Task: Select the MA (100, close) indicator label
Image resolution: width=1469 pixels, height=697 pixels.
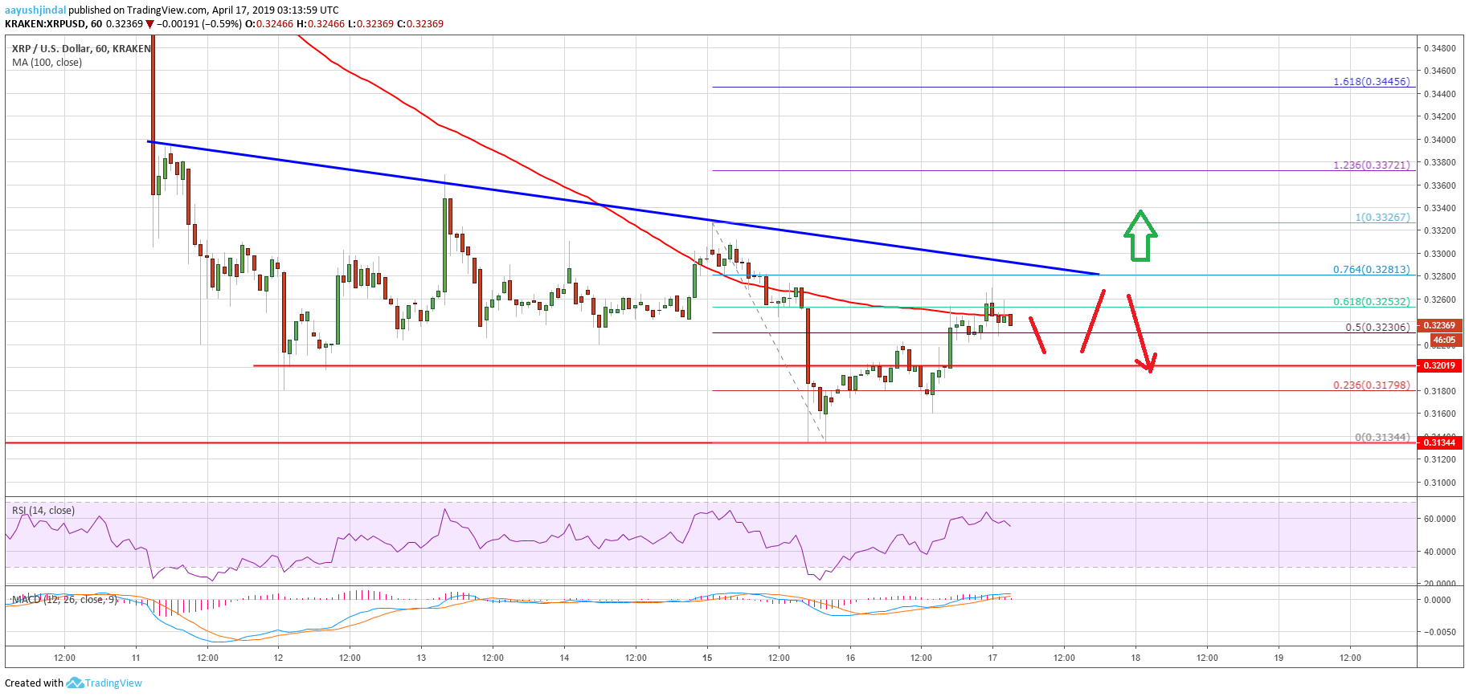Action: pos(47,63)
